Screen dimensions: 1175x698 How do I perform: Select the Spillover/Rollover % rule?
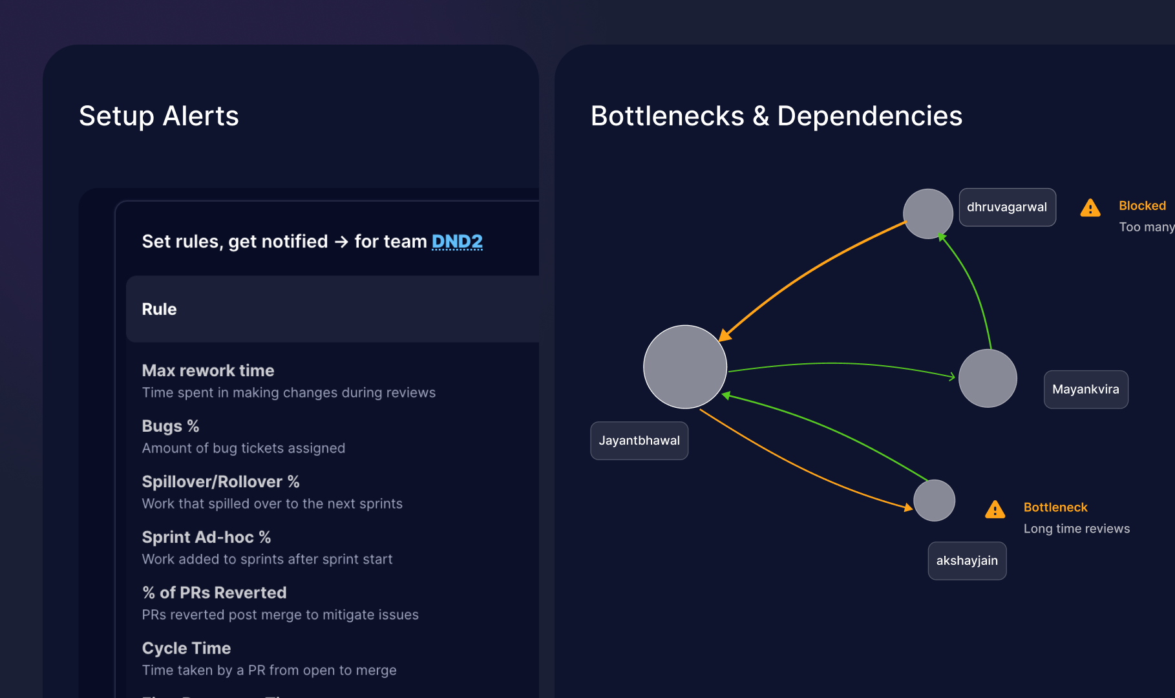220,481
